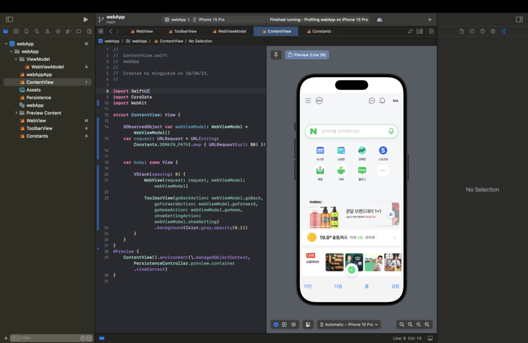Open ToolbarView file in navigator
This screenshot has width=528, height=343.
coord(39,128)
